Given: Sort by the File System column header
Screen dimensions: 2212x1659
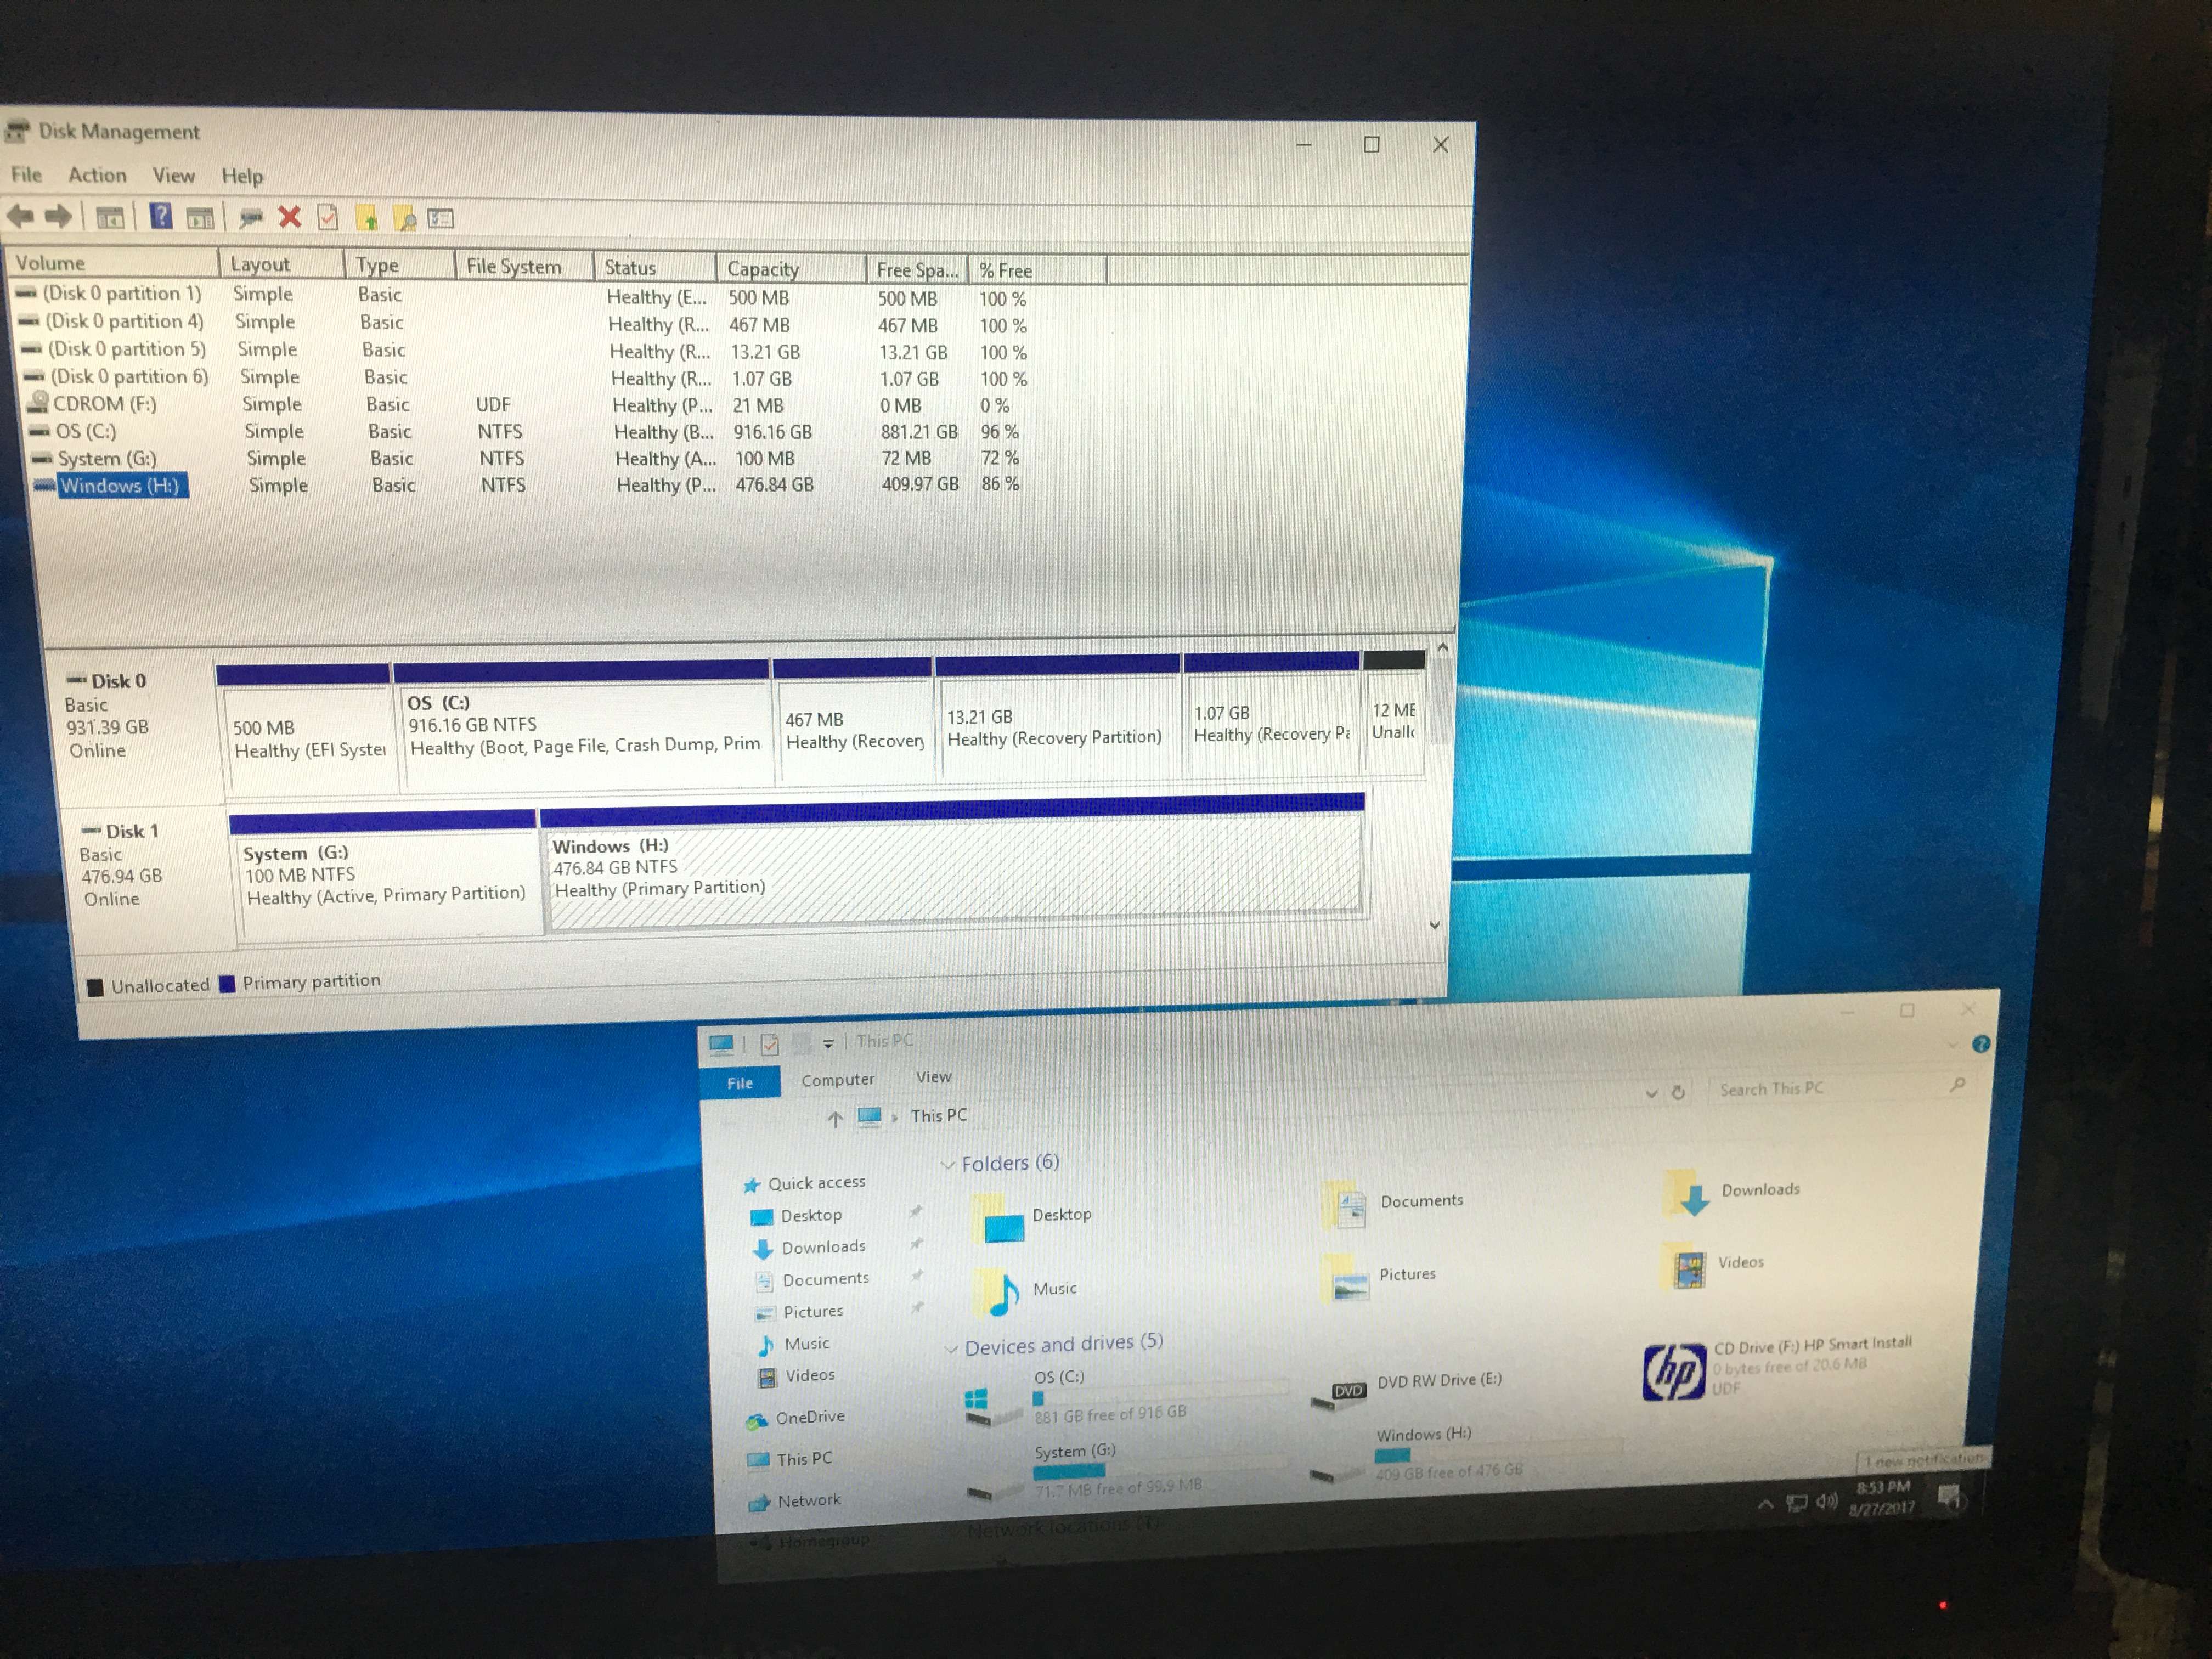Looking at the screenshot, I should (x=523, y=266).
